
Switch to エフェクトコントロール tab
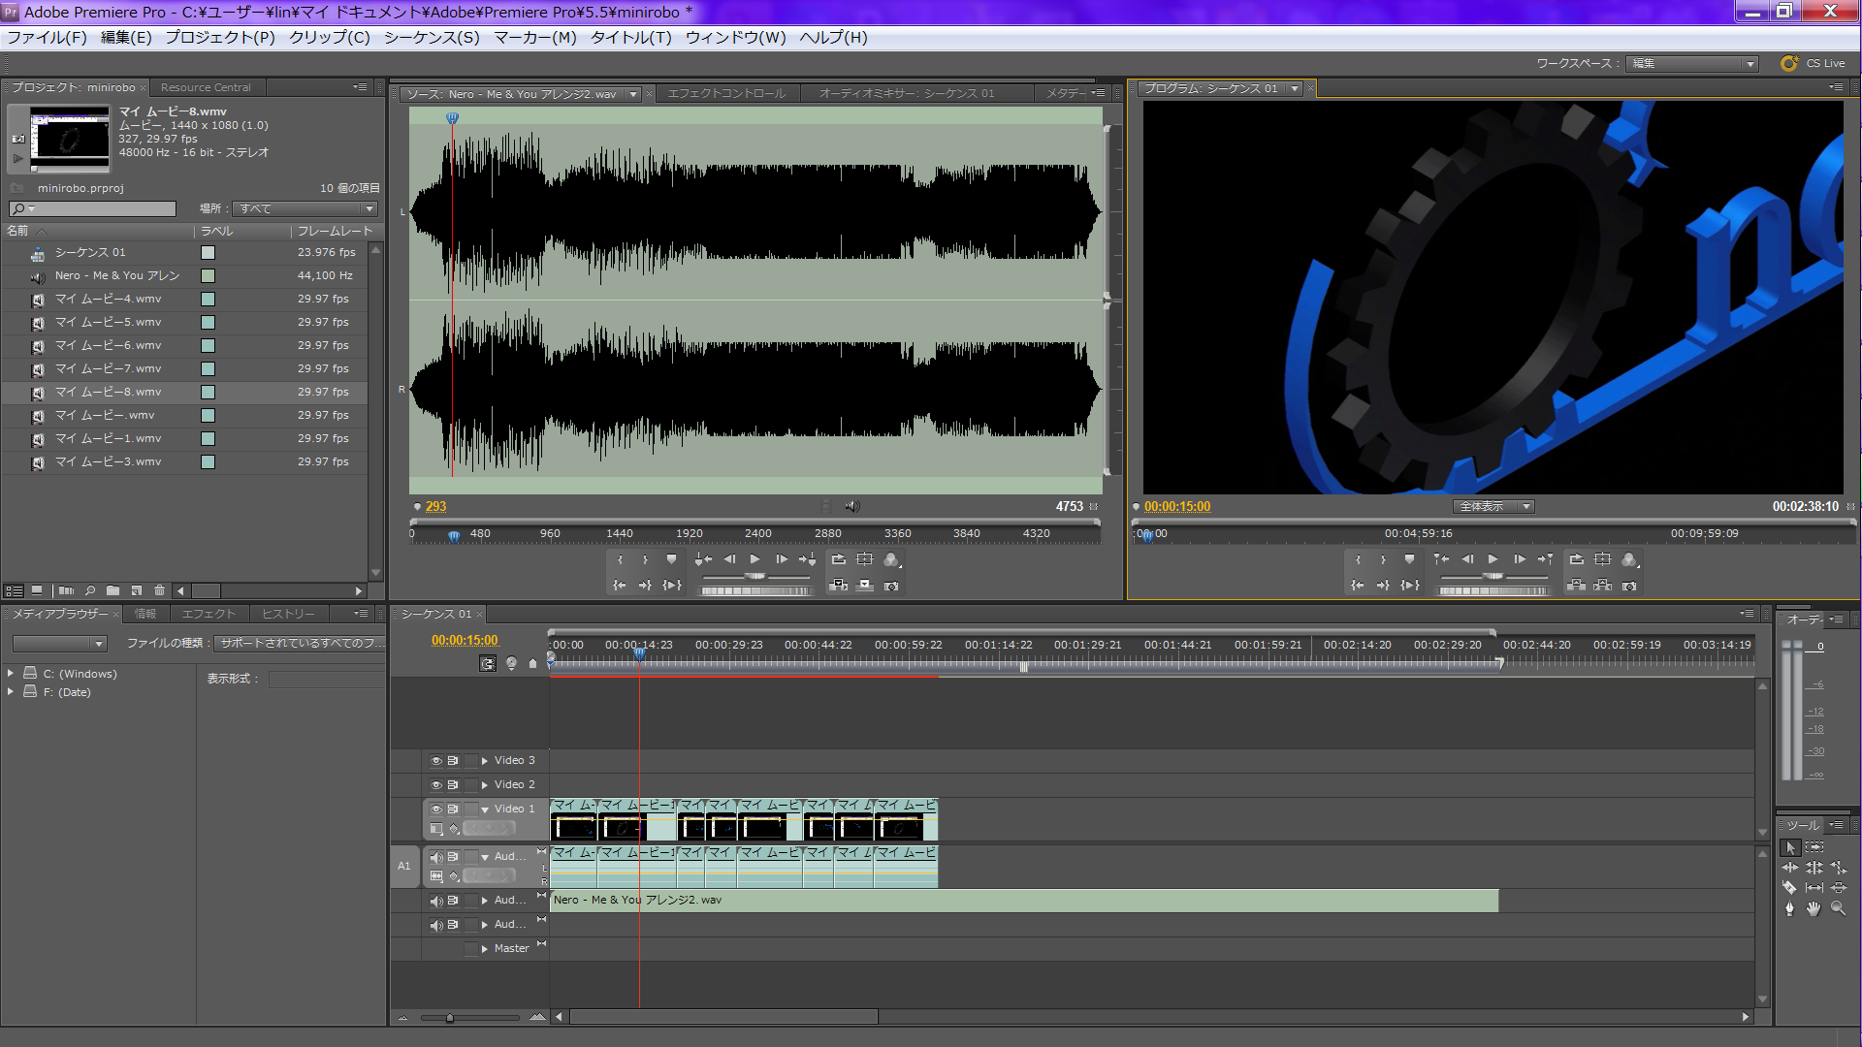(x=726, y=94)
